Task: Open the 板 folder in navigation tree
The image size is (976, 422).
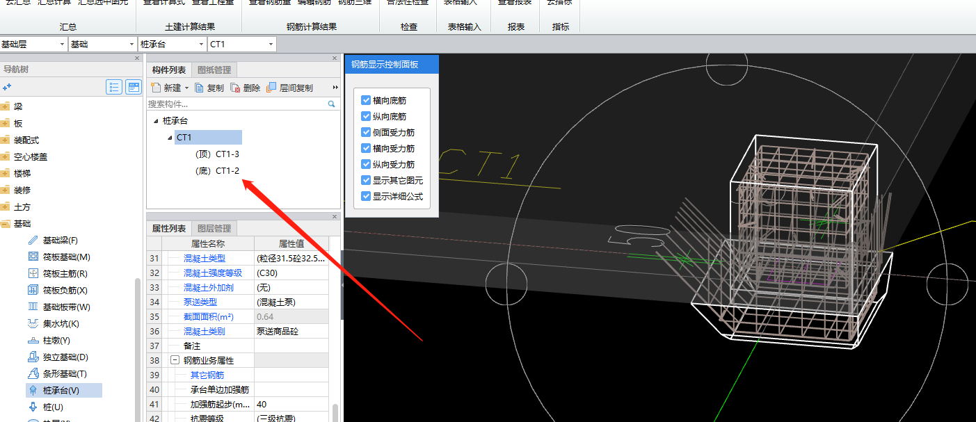Action: (x=18, y=123)
